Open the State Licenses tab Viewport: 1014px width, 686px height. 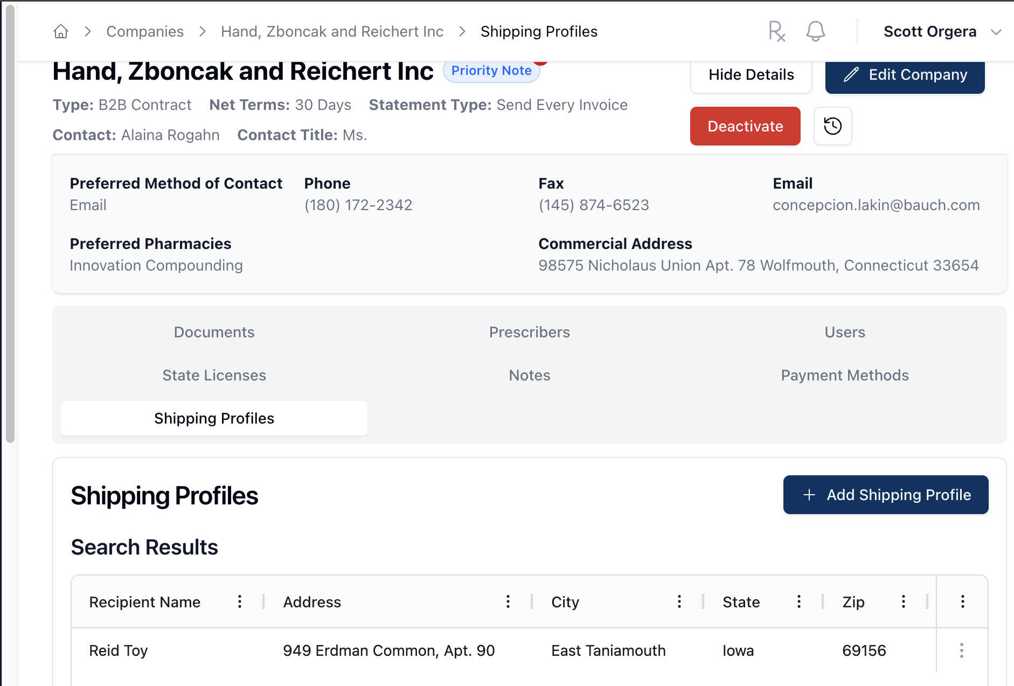tap(214, 375)
